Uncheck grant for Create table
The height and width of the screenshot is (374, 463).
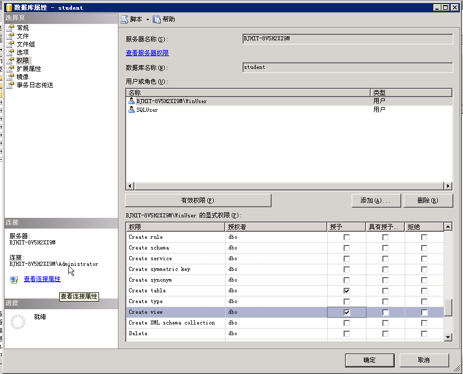pyautogui.click(x=347, y=291)
